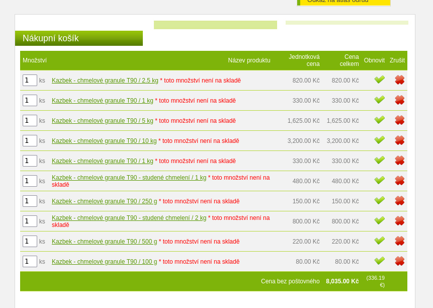The width and height of the screenshot is (433, 308).
Task: Refresh the 250 g item using green check
Action: 379,201
